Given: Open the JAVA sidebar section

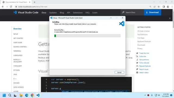Looking at the screenshot, I should [15, 74].
